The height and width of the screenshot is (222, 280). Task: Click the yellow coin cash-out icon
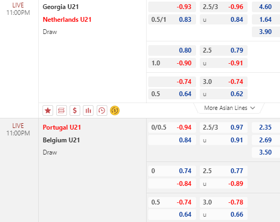[x=115, y=110]
